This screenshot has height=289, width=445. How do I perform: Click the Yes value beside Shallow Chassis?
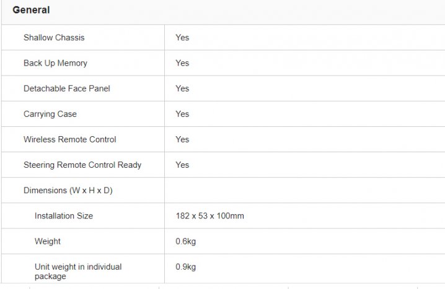pyautogui.click(x=182, y=38)
